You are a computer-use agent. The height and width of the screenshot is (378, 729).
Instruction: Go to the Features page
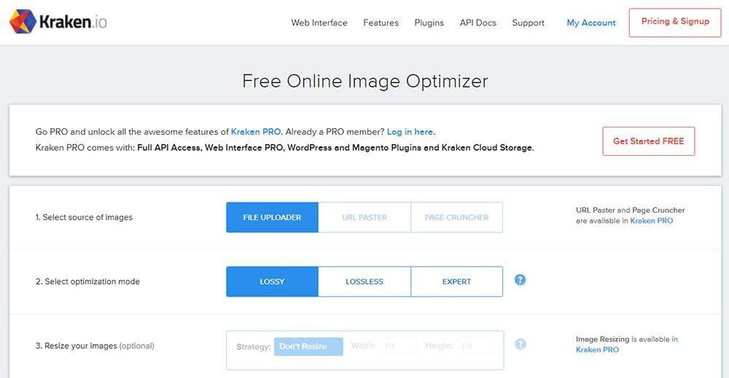381,23
